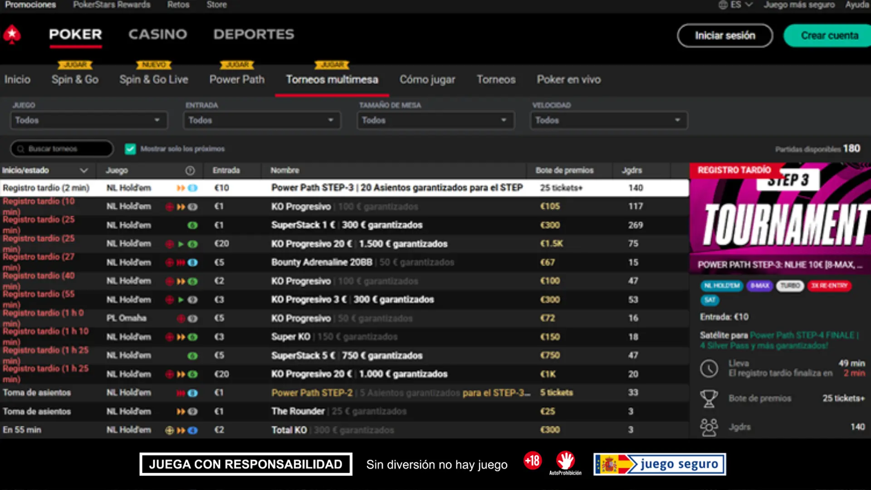Sort by the Inicio/estado column chevron
Viewport: 871px width, 490px height.
[x=83, y=171]
